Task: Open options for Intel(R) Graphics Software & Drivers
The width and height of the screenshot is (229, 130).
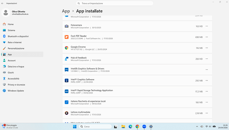Action: 207,69
